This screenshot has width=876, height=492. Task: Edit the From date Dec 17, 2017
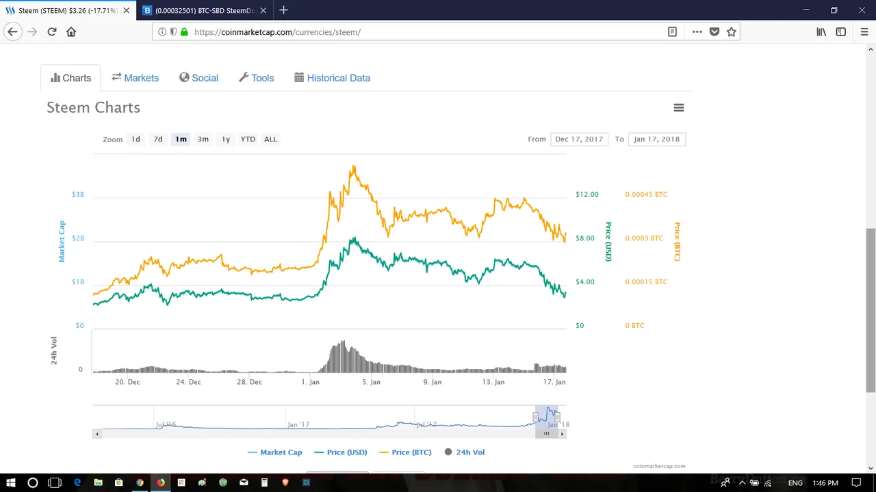coord(579,139)
